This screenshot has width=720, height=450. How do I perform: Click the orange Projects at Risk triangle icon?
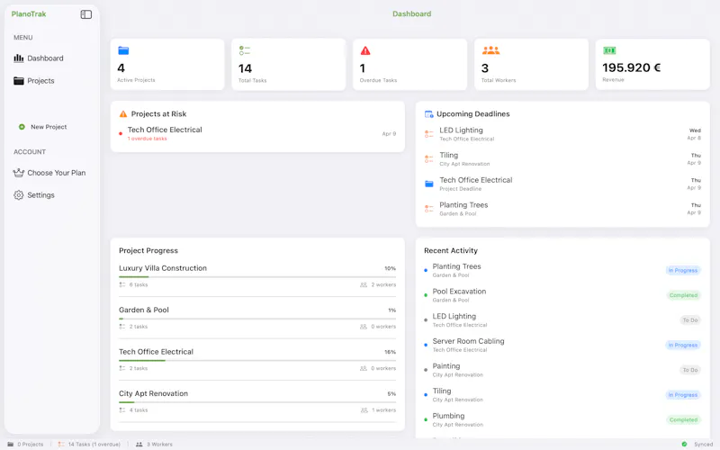pyautogui.click(x=123, y=114)
